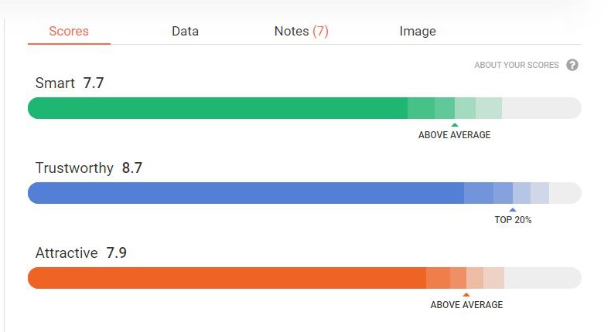Click the Trustworthy 8.7 score label

coord(89,168)
